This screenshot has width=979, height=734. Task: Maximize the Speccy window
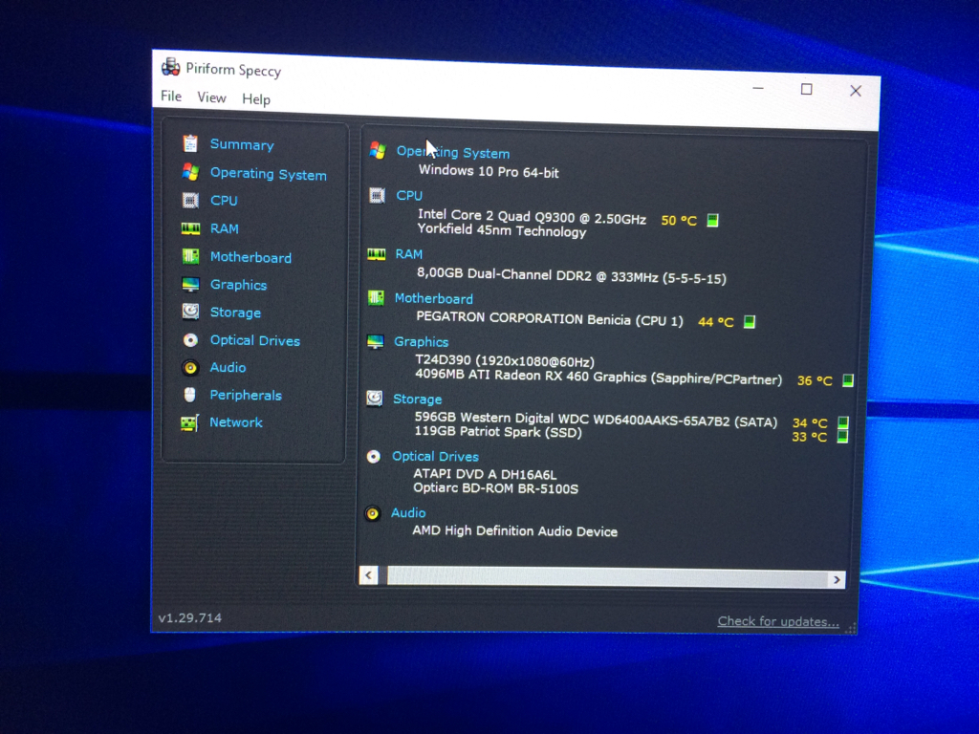point(807,89)
